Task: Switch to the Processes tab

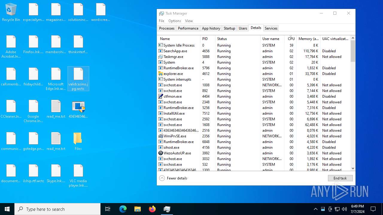Action: click(x=167, y=28)
